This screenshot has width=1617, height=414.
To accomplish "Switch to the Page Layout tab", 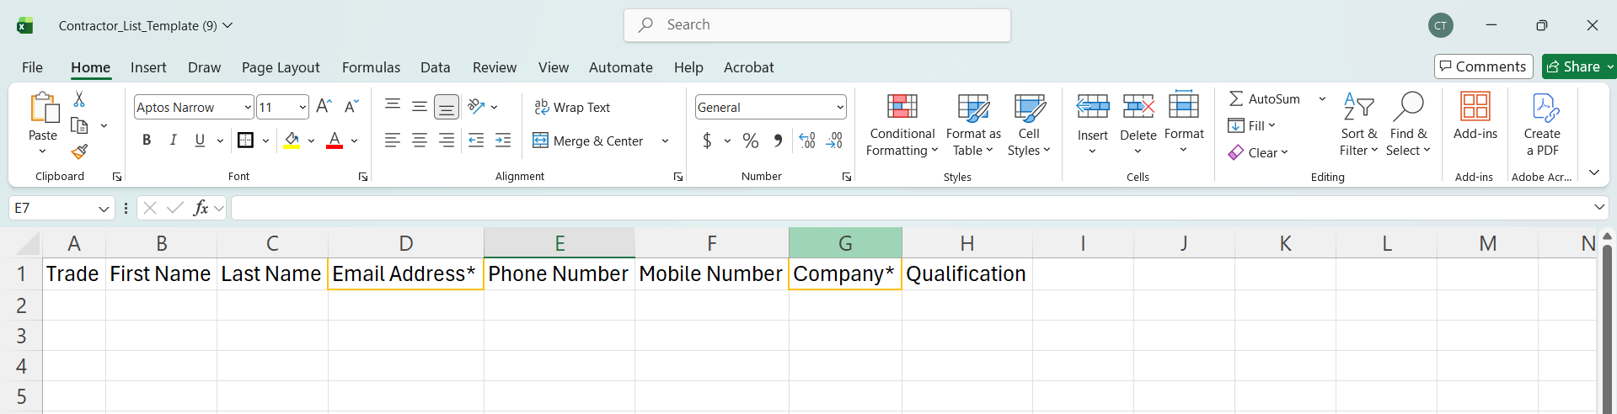I will (x=281, y=67).
